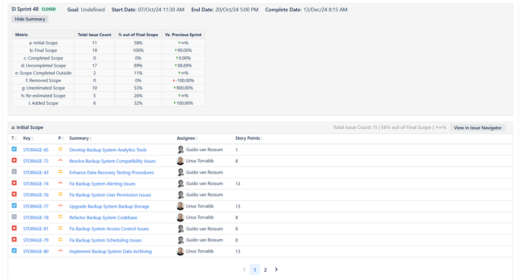Click 'i: Added Scope' metric cell
The width and height of the screenshot is (521, 279).
43,103
